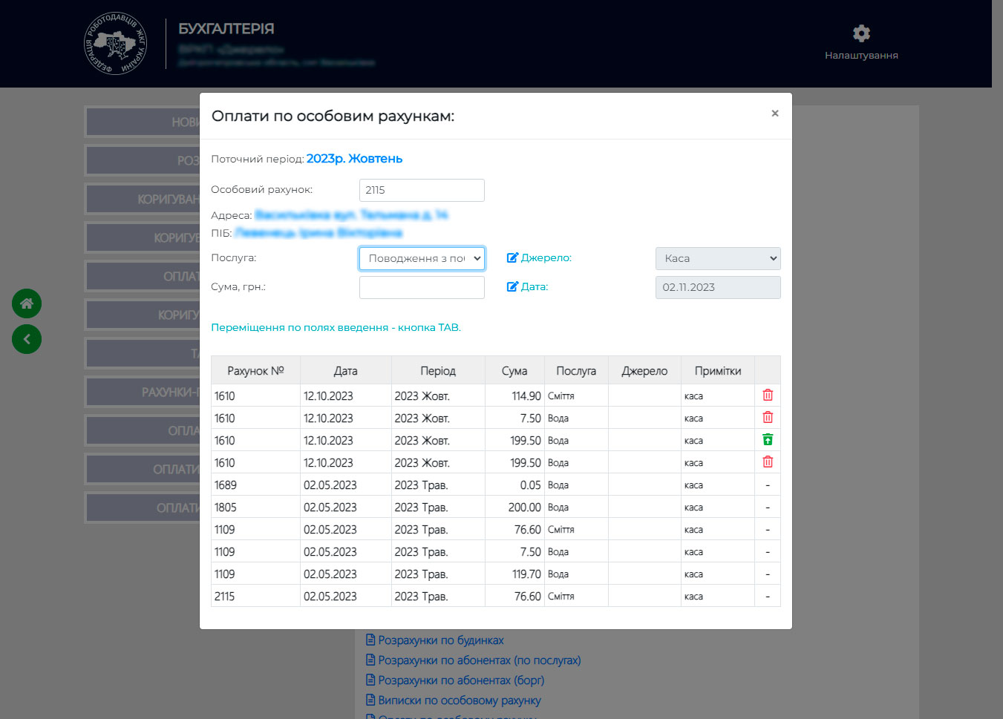This screenshot has width=1003, height=719.
Task: Click the red trash icon in the fourth table row
Action: pos(768,462)
